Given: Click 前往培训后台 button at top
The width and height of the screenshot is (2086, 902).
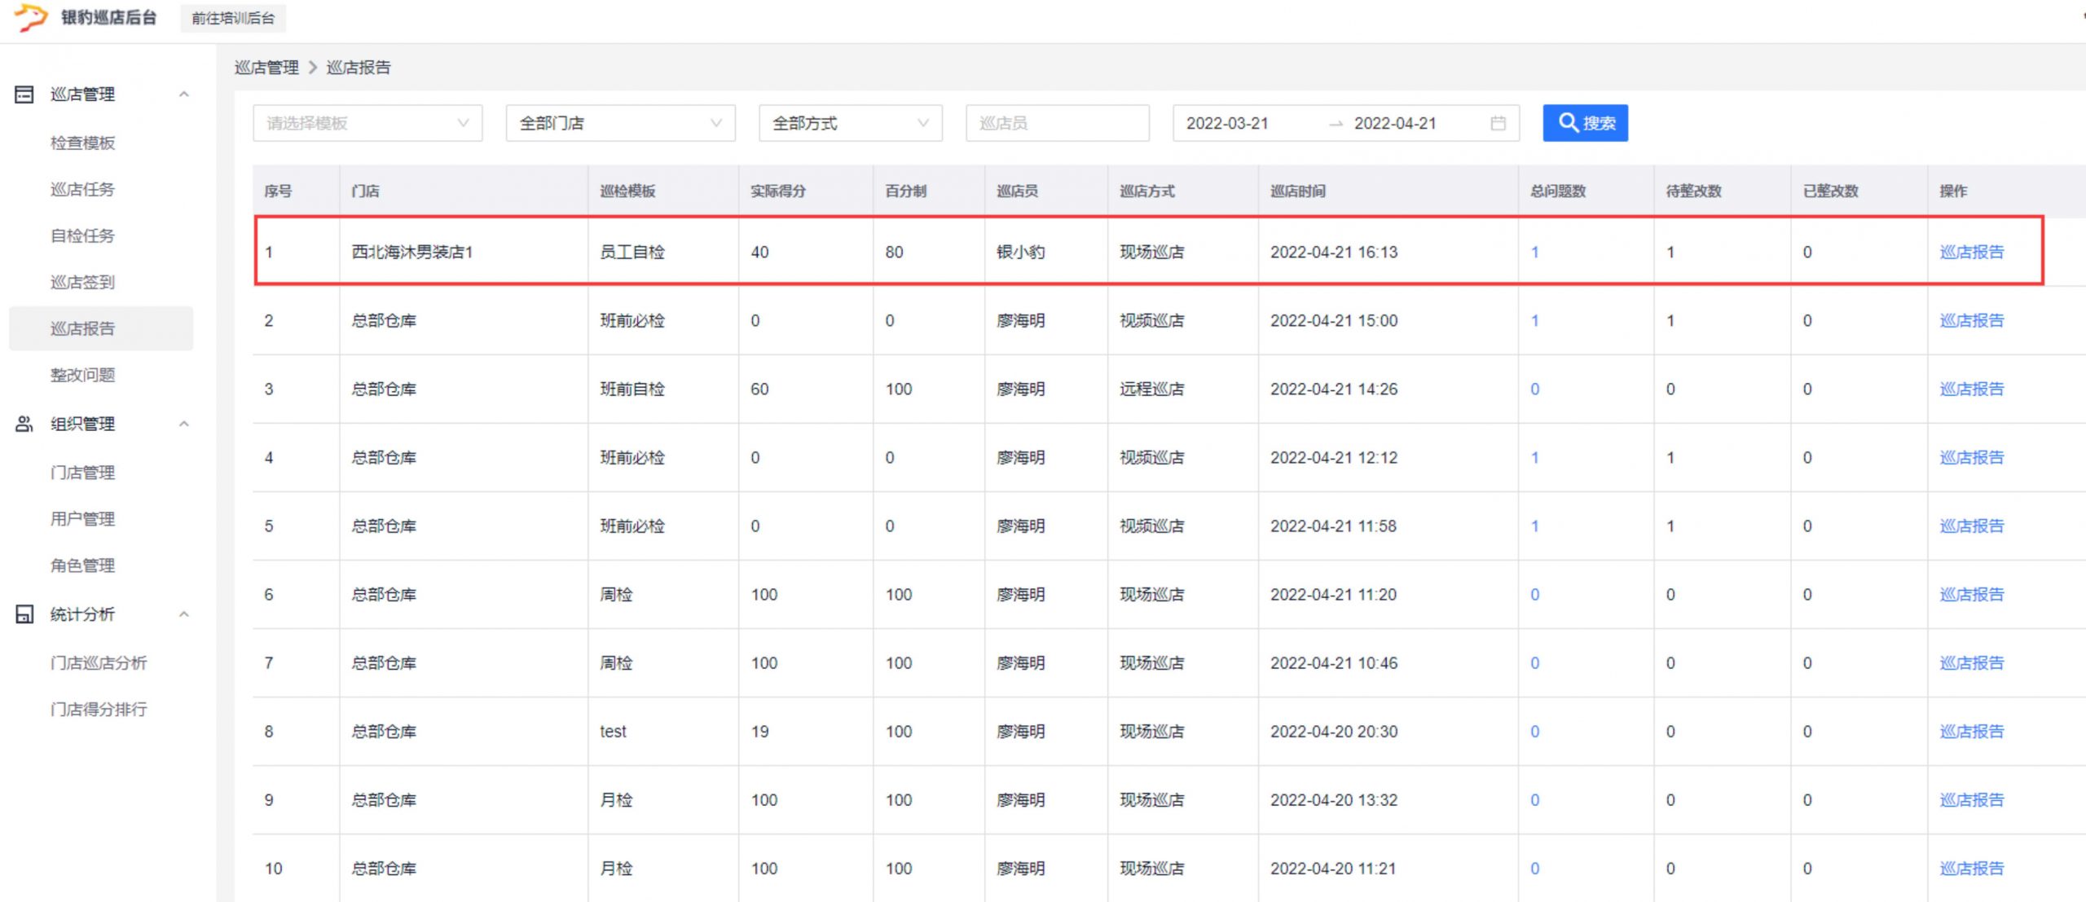Looking at the screenshot, I should [233, 18].
